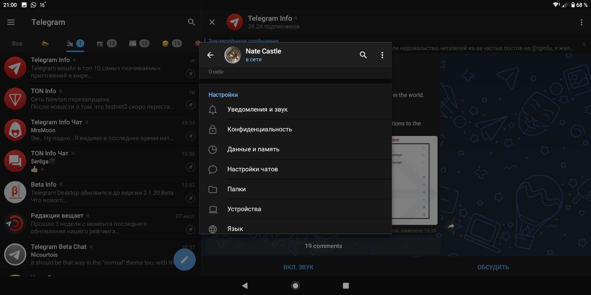The width and height of the screenshot is (591, 295).
Task: Close the Telegram Info chat panel
Action: coord(212,22)
